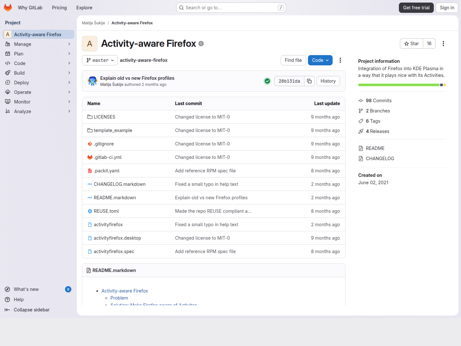The height and width of the screenshot is (346, 461).
Task: Click the Sign in button
Action: [x=447, y=8]
